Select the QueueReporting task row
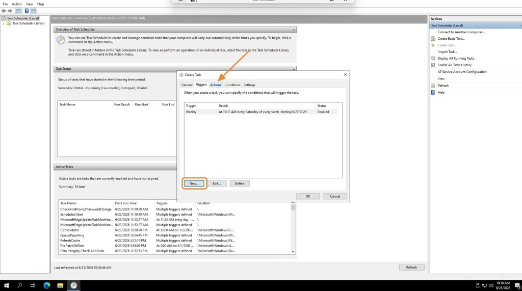Screen dimensions: 522x291 click(x=175, y=235)
